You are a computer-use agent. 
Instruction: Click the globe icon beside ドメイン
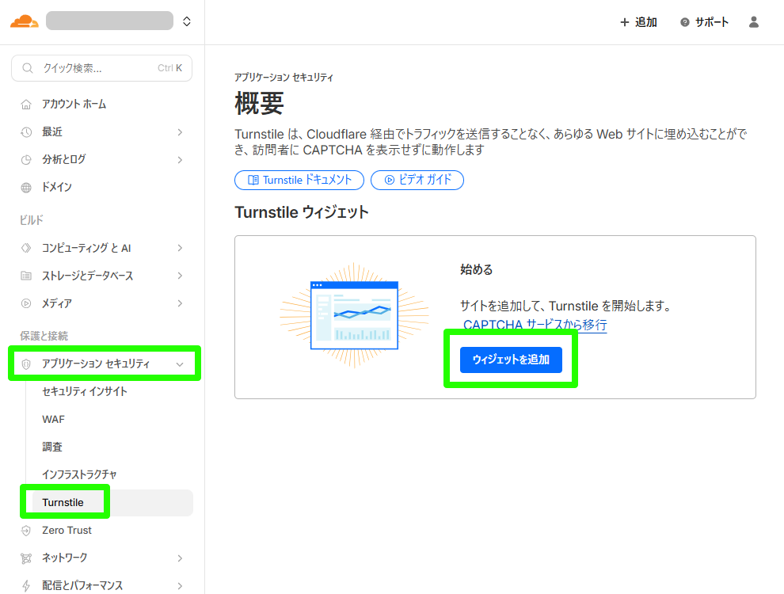coord(26,188)
